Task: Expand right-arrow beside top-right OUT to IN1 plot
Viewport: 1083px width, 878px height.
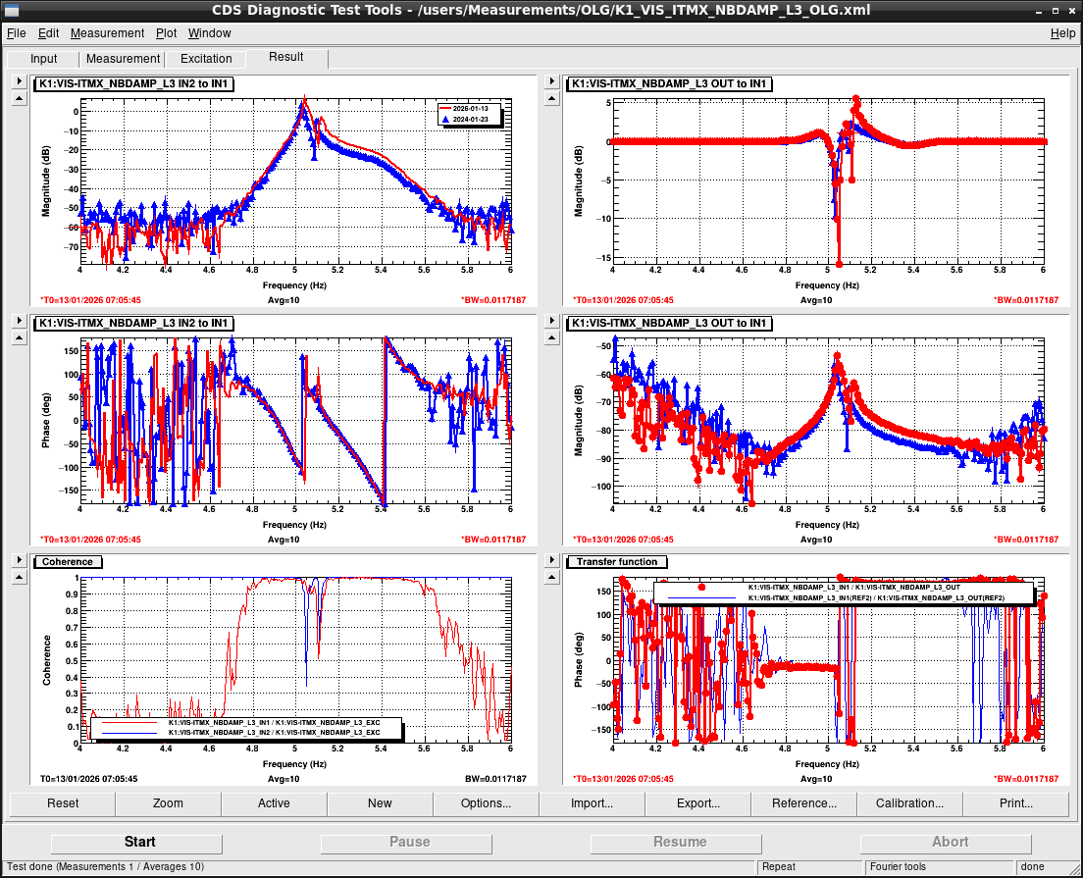Action: pyautogui.click(x=552, y=82)
